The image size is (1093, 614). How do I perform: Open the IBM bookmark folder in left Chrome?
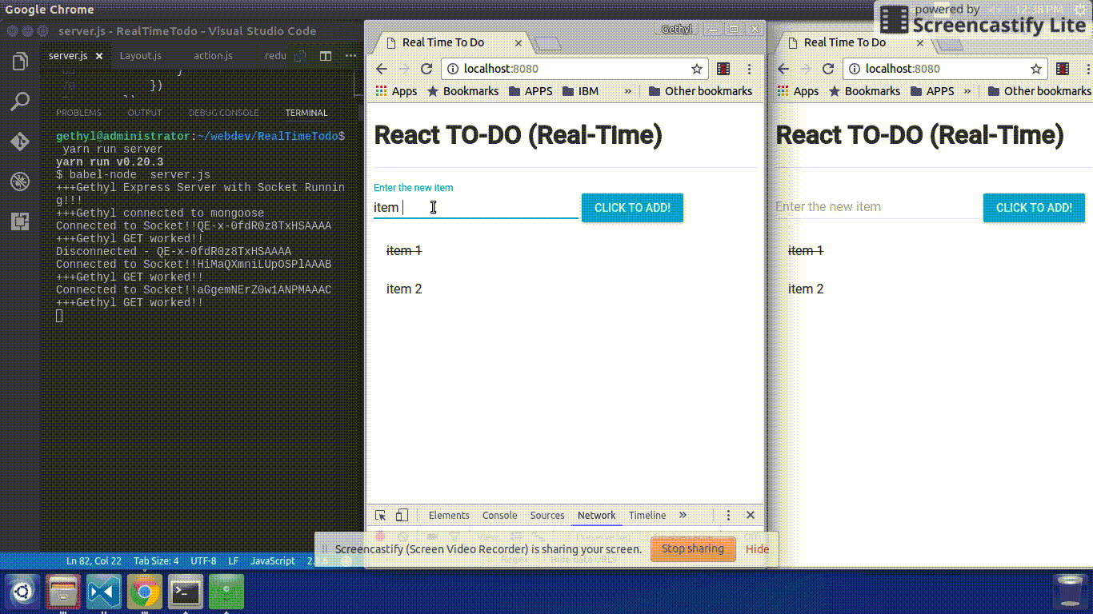580,91
